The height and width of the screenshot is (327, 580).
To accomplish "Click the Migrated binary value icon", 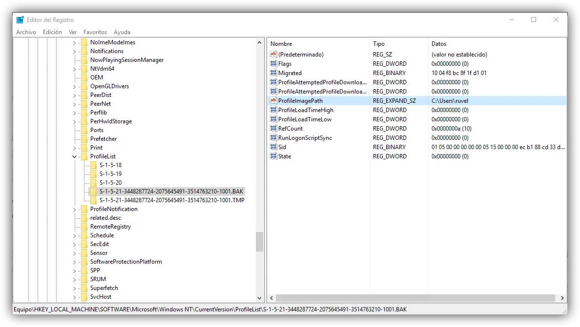I will pos(273,73).
